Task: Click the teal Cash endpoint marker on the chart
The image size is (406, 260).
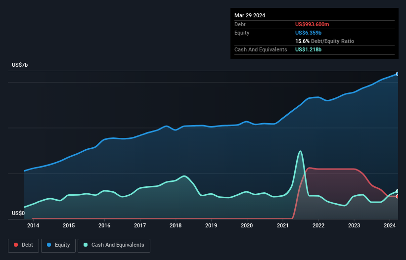Action: 398,191
